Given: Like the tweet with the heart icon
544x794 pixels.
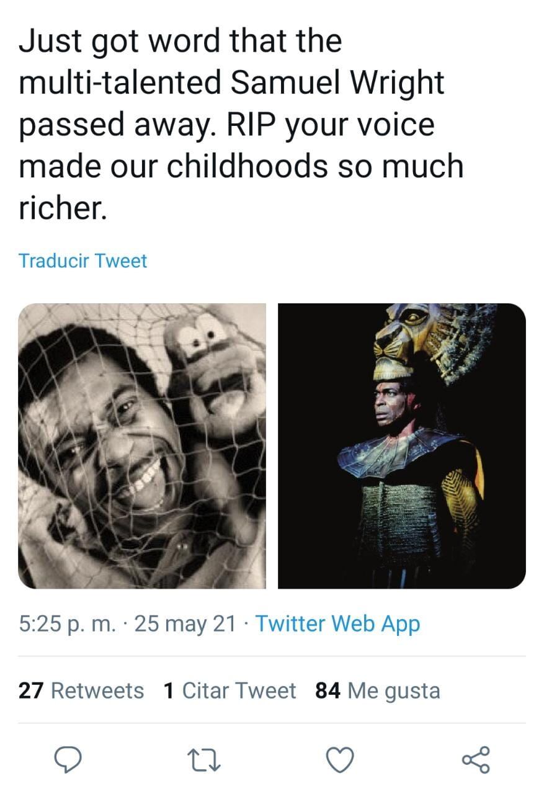Looking at the screenshot, I should 340,759.
